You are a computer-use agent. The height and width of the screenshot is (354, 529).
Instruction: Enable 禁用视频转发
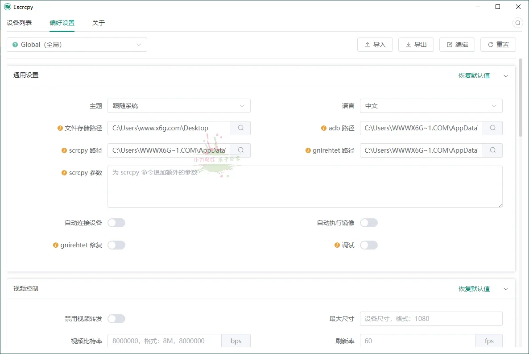[116, 318]
